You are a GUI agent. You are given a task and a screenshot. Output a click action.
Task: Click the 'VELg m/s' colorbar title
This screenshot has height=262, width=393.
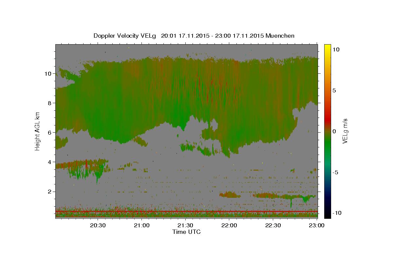click(x=346, y=131)
